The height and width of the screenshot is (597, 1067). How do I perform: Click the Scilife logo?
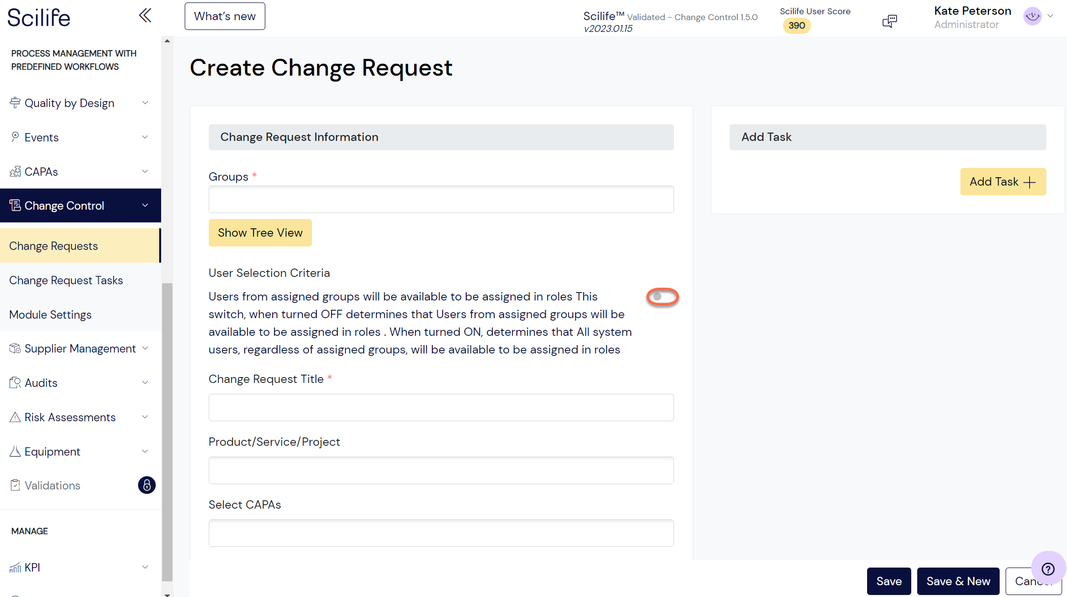pyautogui.click(x=39, y=18)
